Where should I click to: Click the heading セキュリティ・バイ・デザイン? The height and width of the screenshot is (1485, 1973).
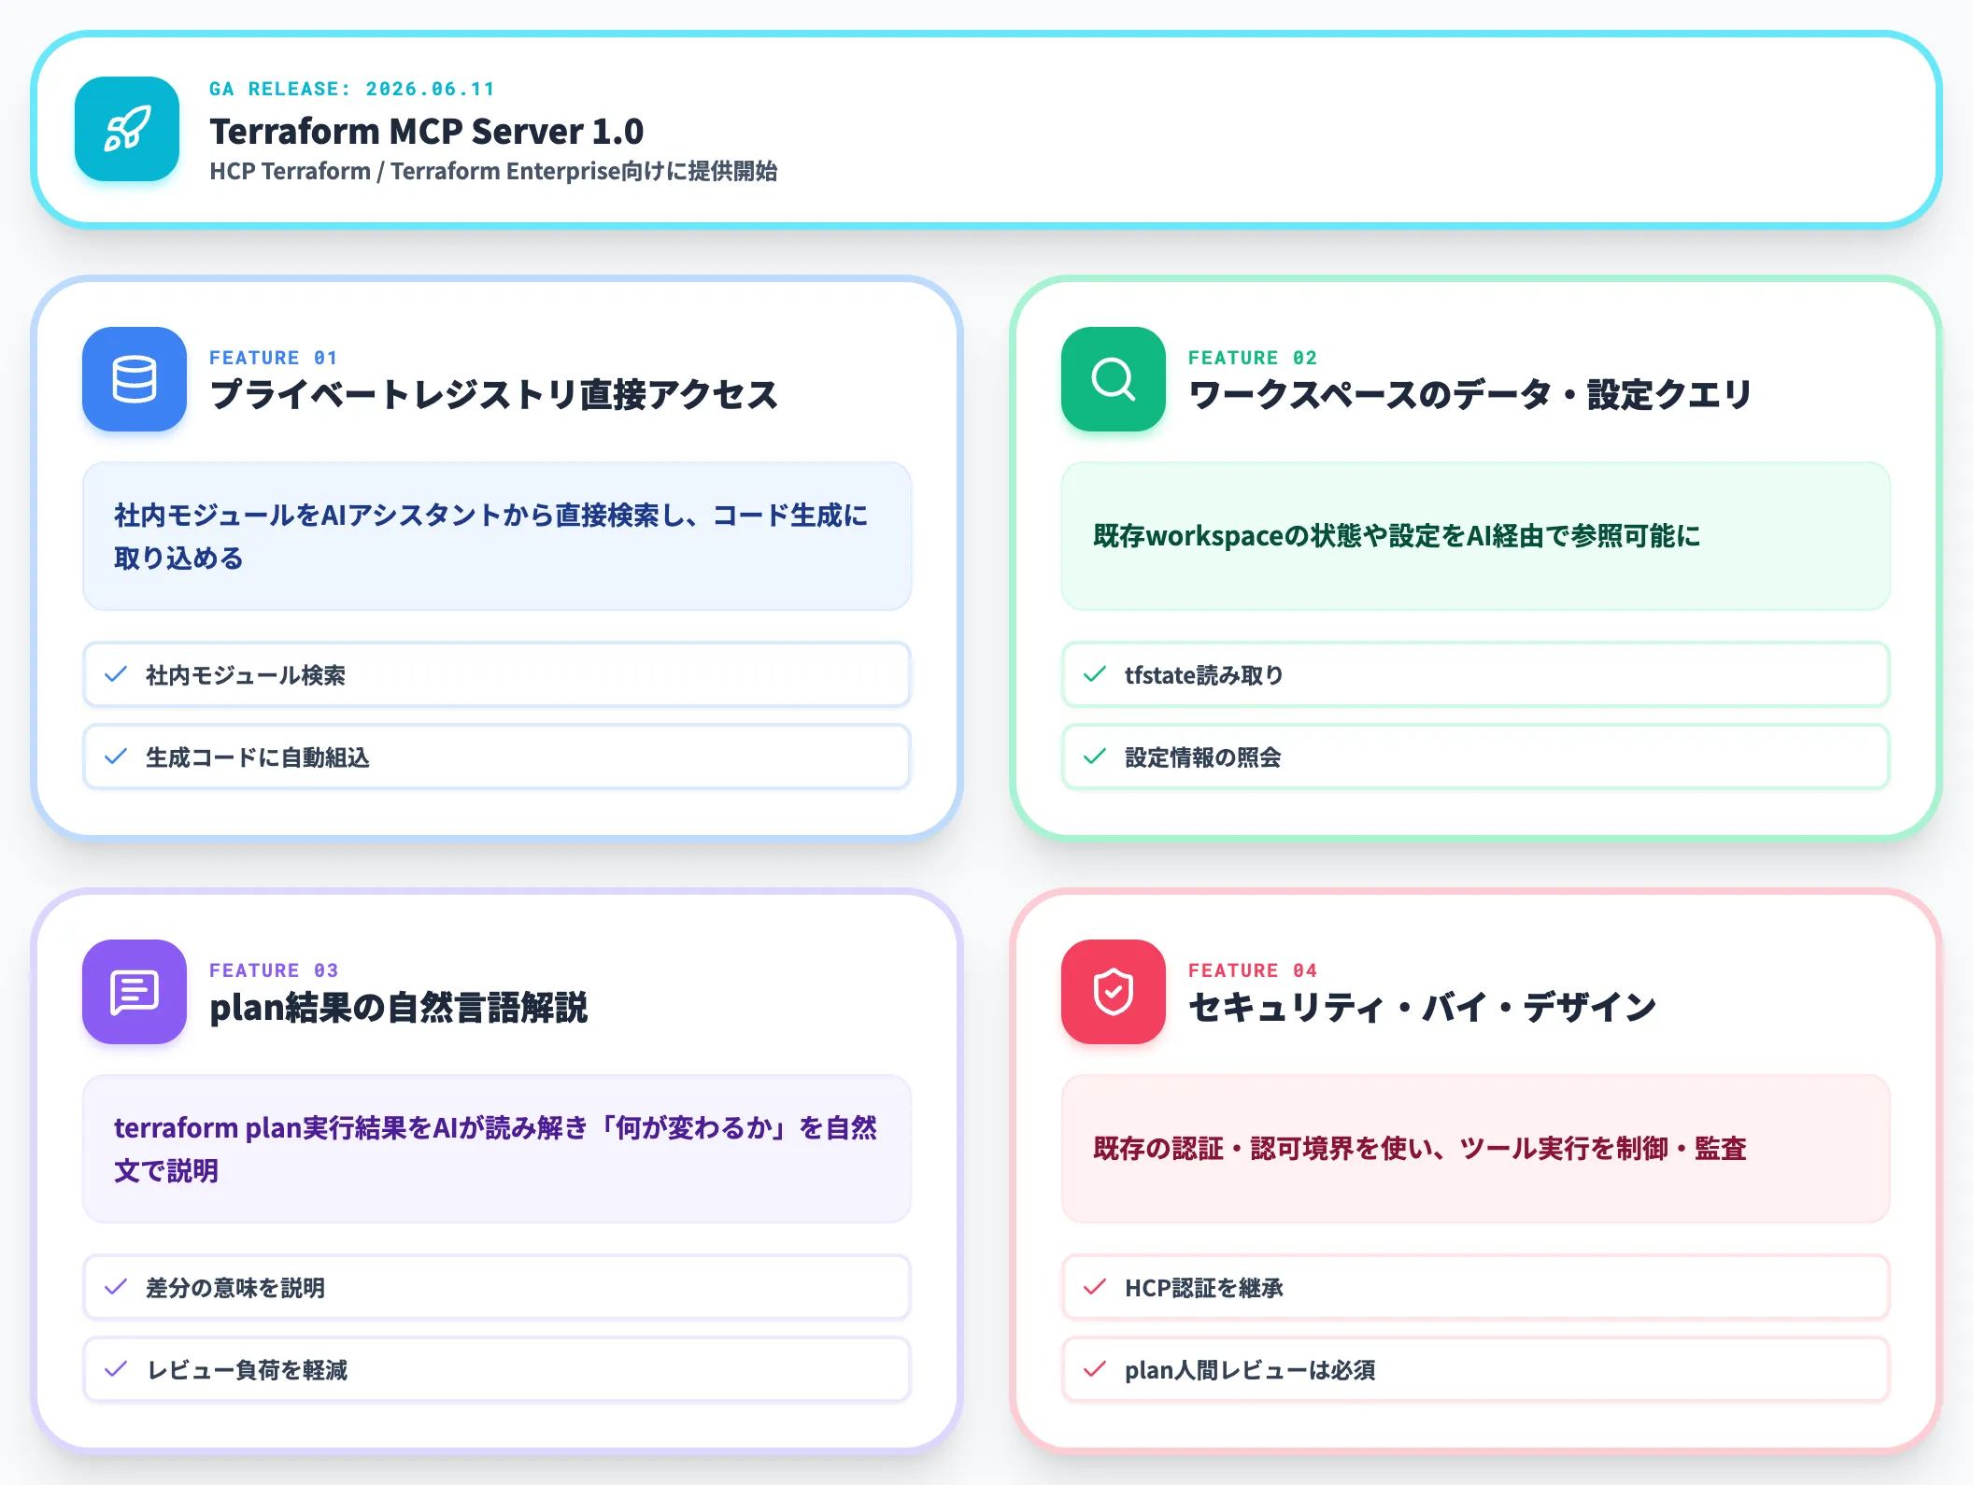click(x=1423, y=1008)
